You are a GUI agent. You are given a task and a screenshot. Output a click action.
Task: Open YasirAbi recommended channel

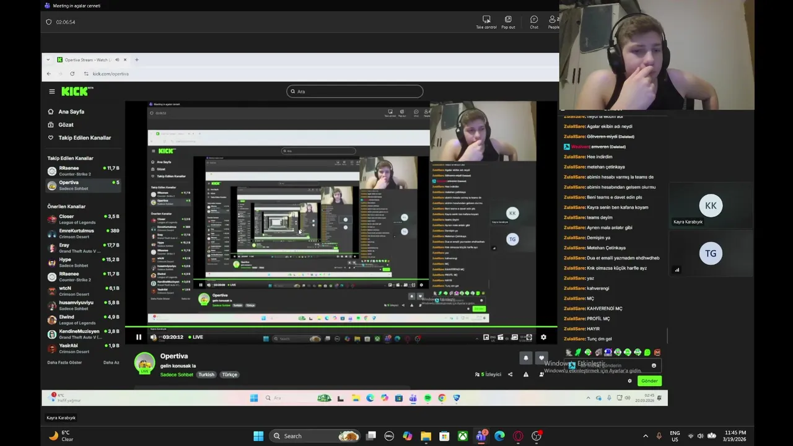pos(83,348)
